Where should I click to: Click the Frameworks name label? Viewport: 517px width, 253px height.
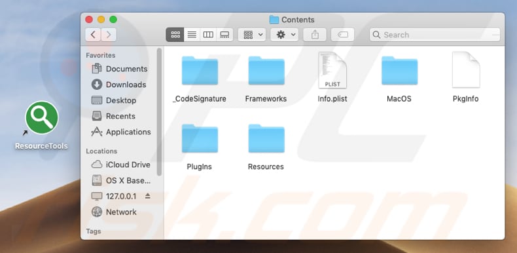266,99
